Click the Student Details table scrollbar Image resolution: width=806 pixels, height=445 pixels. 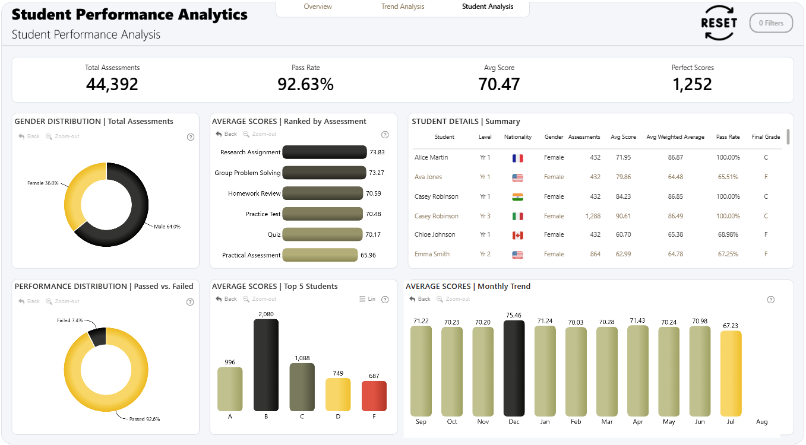788,137
